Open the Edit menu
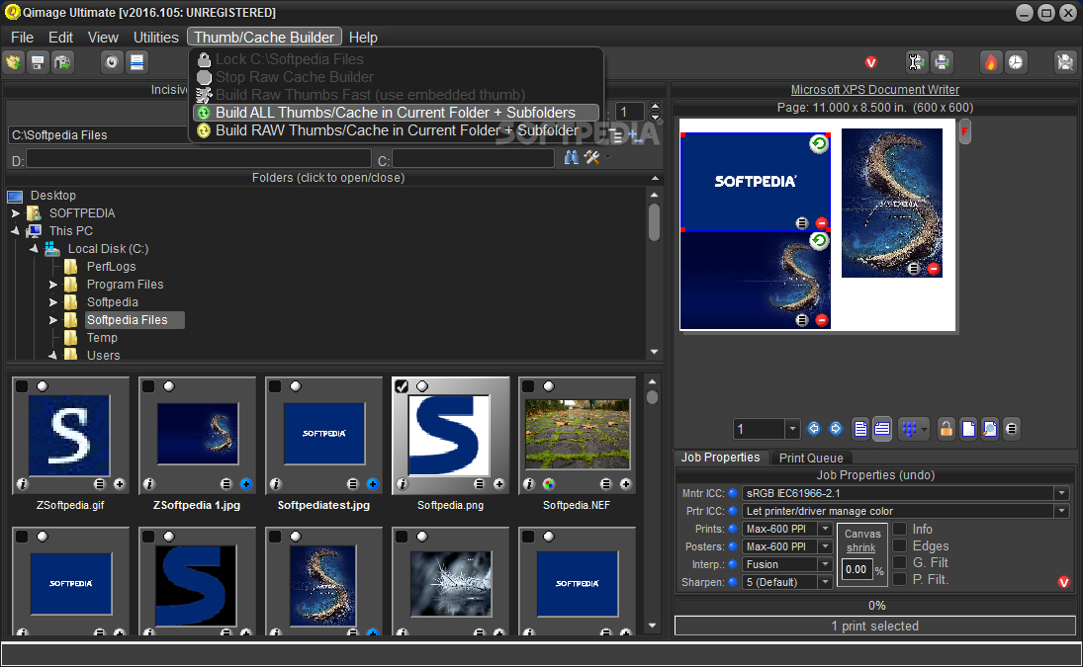This screenshot has height=667, width=1083. pyautogui.click(x=60, y=38)
